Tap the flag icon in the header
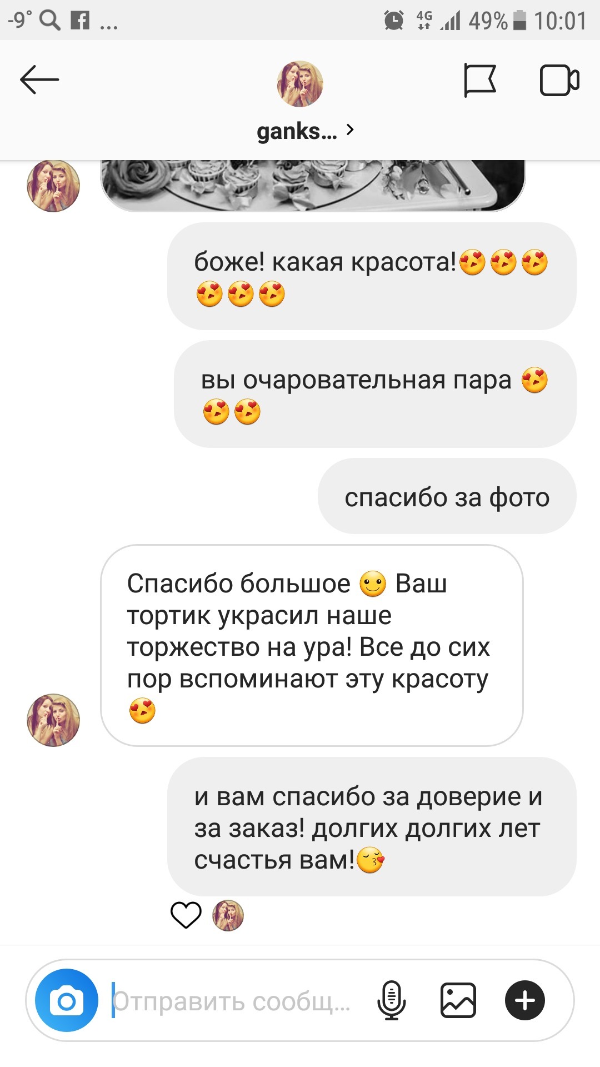 tap(479, 81)
